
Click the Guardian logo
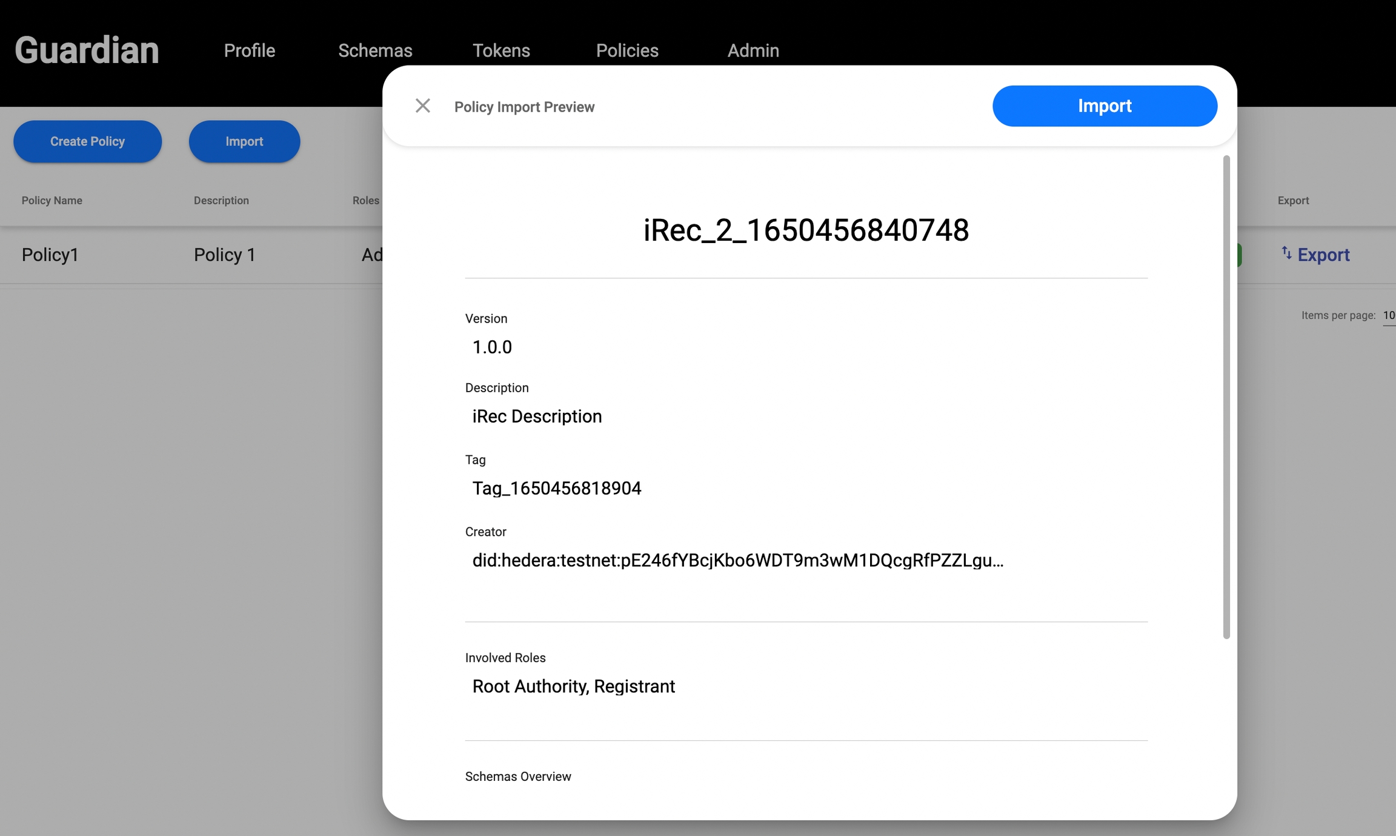[87, 50]
